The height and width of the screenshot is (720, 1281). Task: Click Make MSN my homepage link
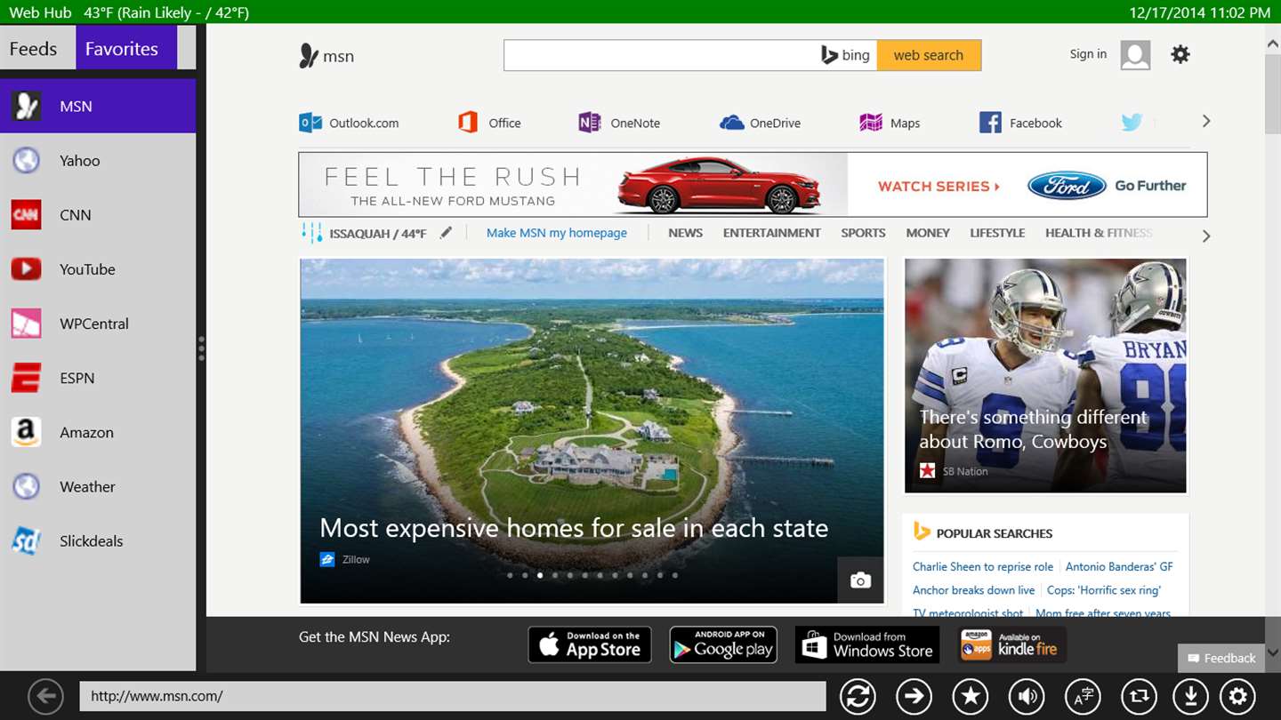[557, 233]
